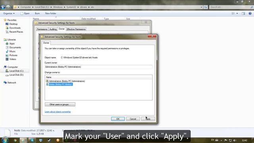The image size is (254, 143).
Task: Switch to Effective Permissions tab in back dialog
Action: point(76,29)
